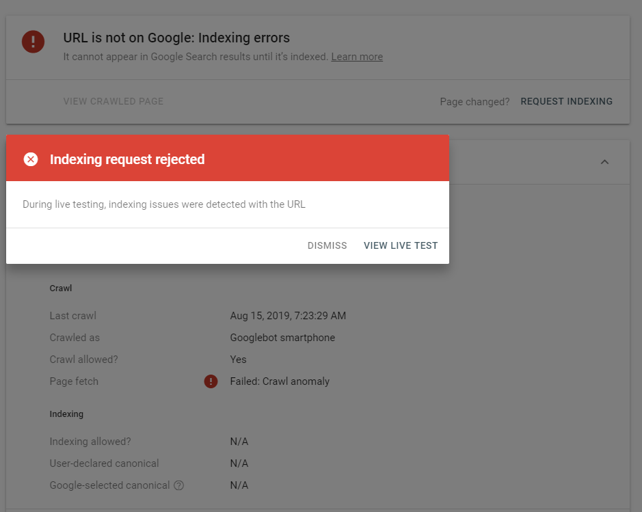Click the red error icon beside URL status heading
This screenshot has width=642, height=512.
coord(33,42)
